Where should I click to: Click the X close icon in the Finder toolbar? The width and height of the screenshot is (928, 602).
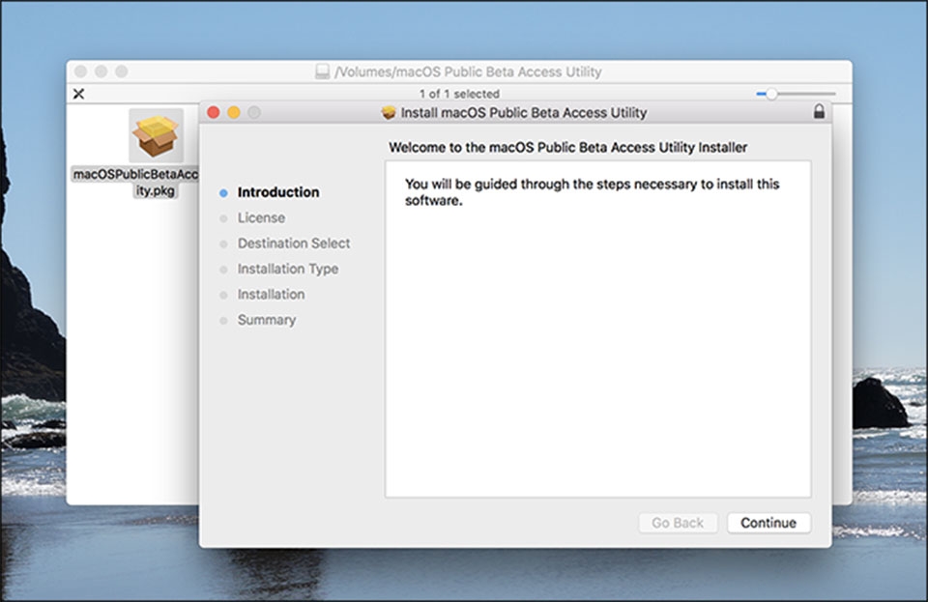click(78, 94)
